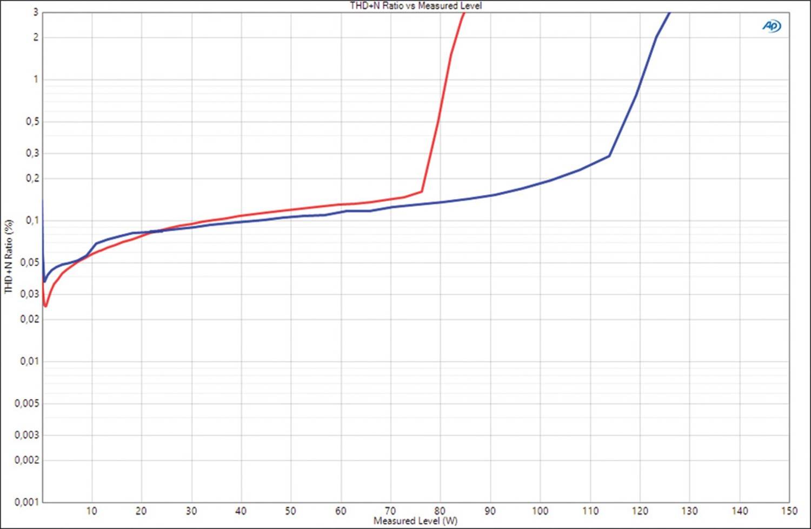The image size is (811, 529).
Task: Click the Y-axis value 0,02
Action: pos(30,319)
